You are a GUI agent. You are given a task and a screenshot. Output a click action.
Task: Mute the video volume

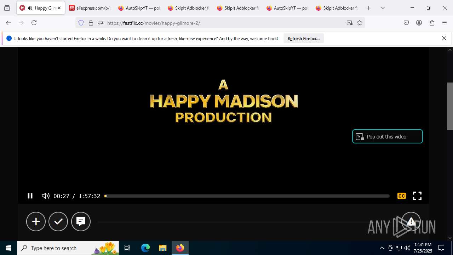pyautogui.click(x=45, y=196)
